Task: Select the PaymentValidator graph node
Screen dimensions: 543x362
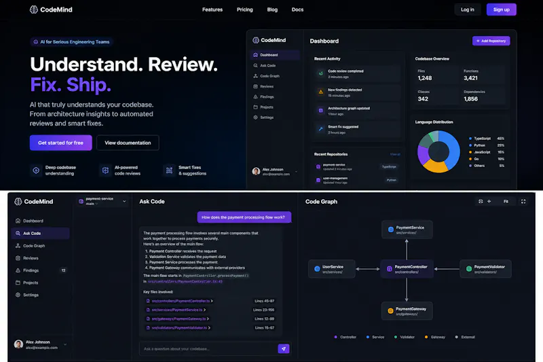Action: click(x=485, y=269)
